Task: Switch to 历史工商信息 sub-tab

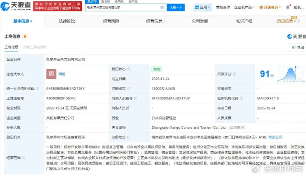Action: (35, 47)
